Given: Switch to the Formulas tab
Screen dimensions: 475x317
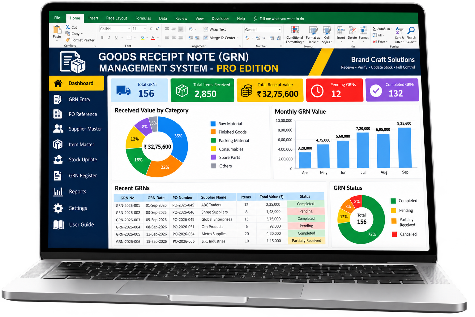Looking at the screenshot, I should (143, 18).
